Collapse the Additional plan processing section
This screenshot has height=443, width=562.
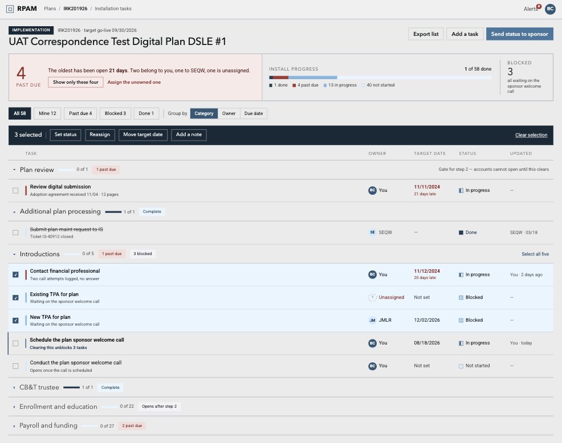14,212
